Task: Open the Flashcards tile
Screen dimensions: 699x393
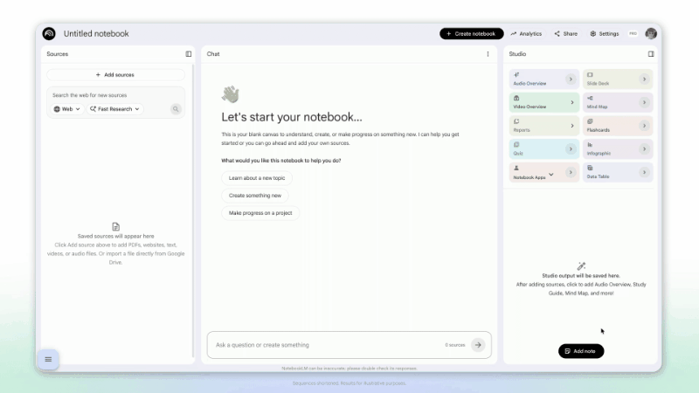Action: pos(618,126)
